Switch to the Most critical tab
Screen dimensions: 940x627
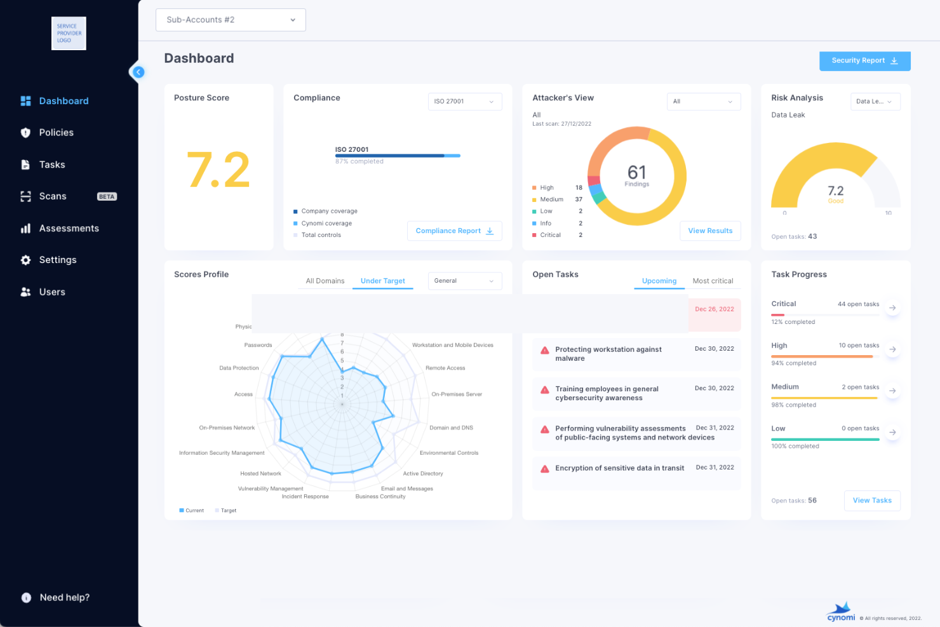click(x=713, y=280)
